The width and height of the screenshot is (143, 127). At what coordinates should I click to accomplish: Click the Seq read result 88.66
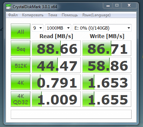point(56,48)
